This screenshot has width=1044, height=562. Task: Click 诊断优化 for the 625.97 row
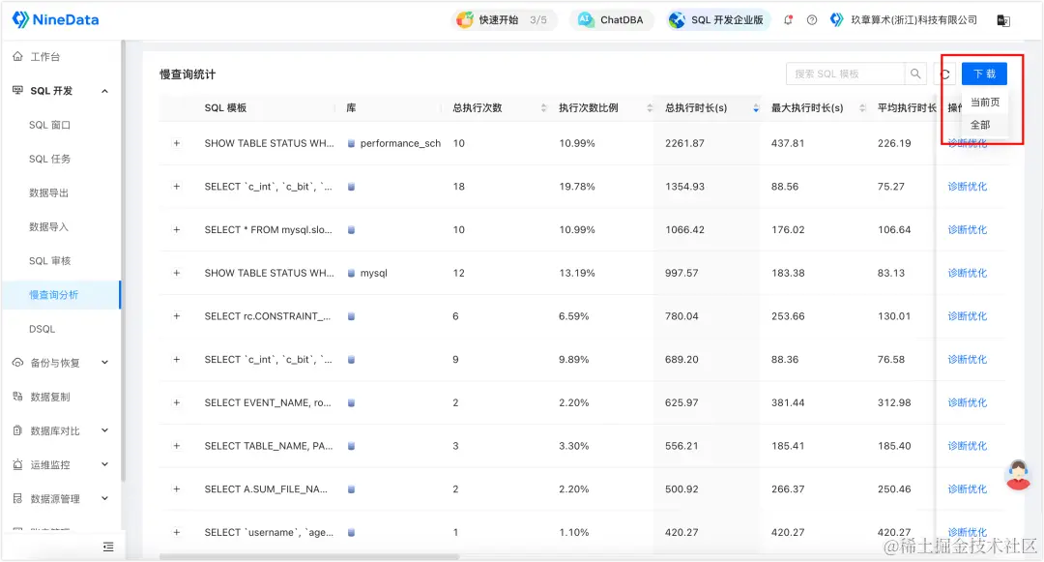pyautogui.click(x=968, y=402)
